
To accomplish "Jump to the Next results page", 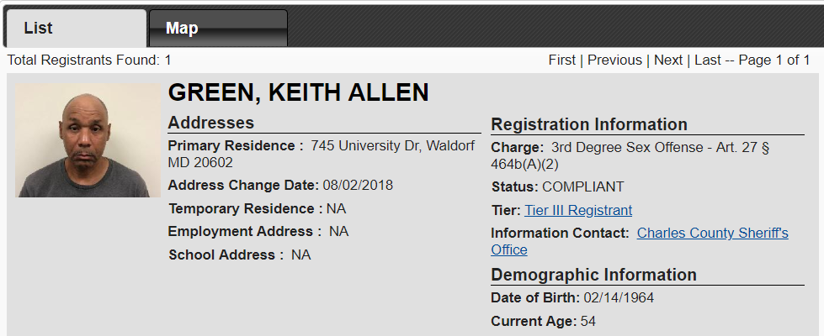I will 668,60.
